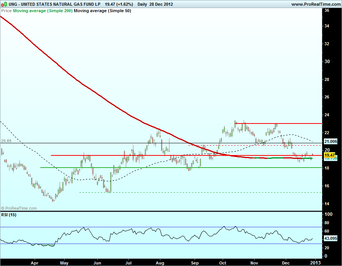The width and height of the screenshot is (342, 266).
Task: Click the Apr month label on time axis
Action: (x=35, y=263)
